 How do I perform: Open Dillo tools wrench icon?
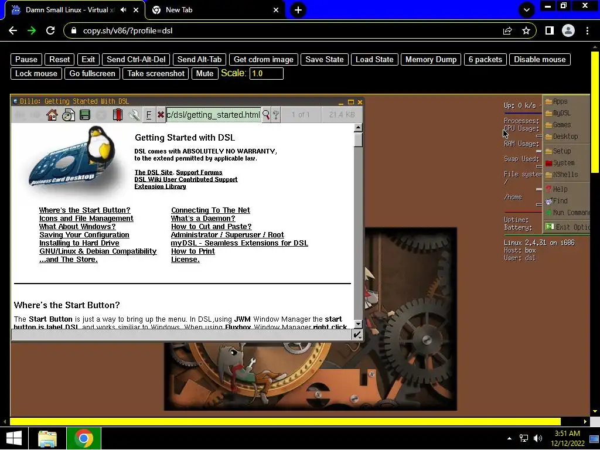134,115
